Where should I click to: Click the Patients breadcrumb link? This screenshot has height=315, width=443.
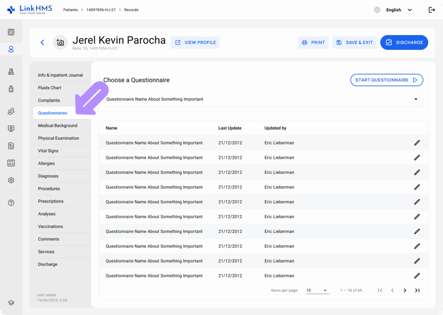coord(71,10)
